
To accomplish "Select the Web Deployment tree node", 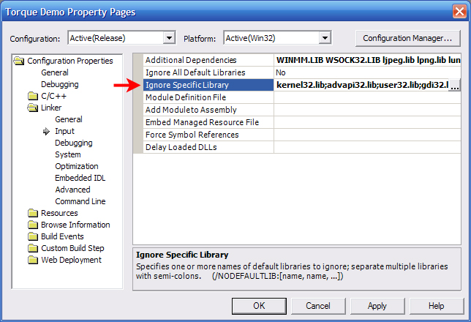I will coord(71,260).
